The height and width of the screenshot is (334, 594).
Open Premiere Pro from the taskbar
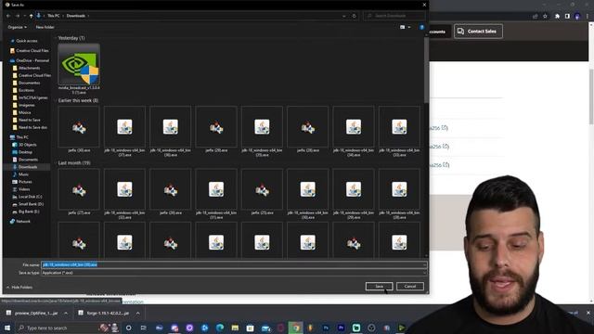coord(341,328)
